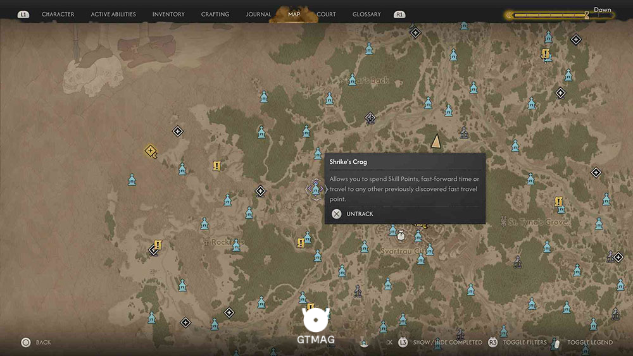This screenshot has height=356, width=633.
Task: Click the St. Tyna's Grove location label
Action: pos(537,222)
